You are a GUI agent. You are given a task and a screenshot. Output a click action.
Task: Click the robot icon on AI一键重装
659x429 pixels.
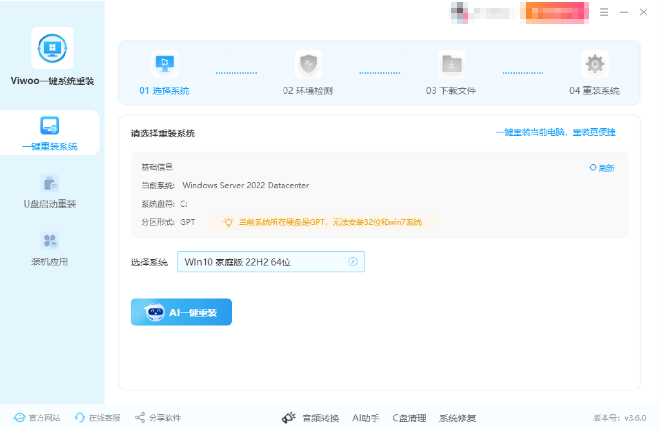(x=154, y=312)
